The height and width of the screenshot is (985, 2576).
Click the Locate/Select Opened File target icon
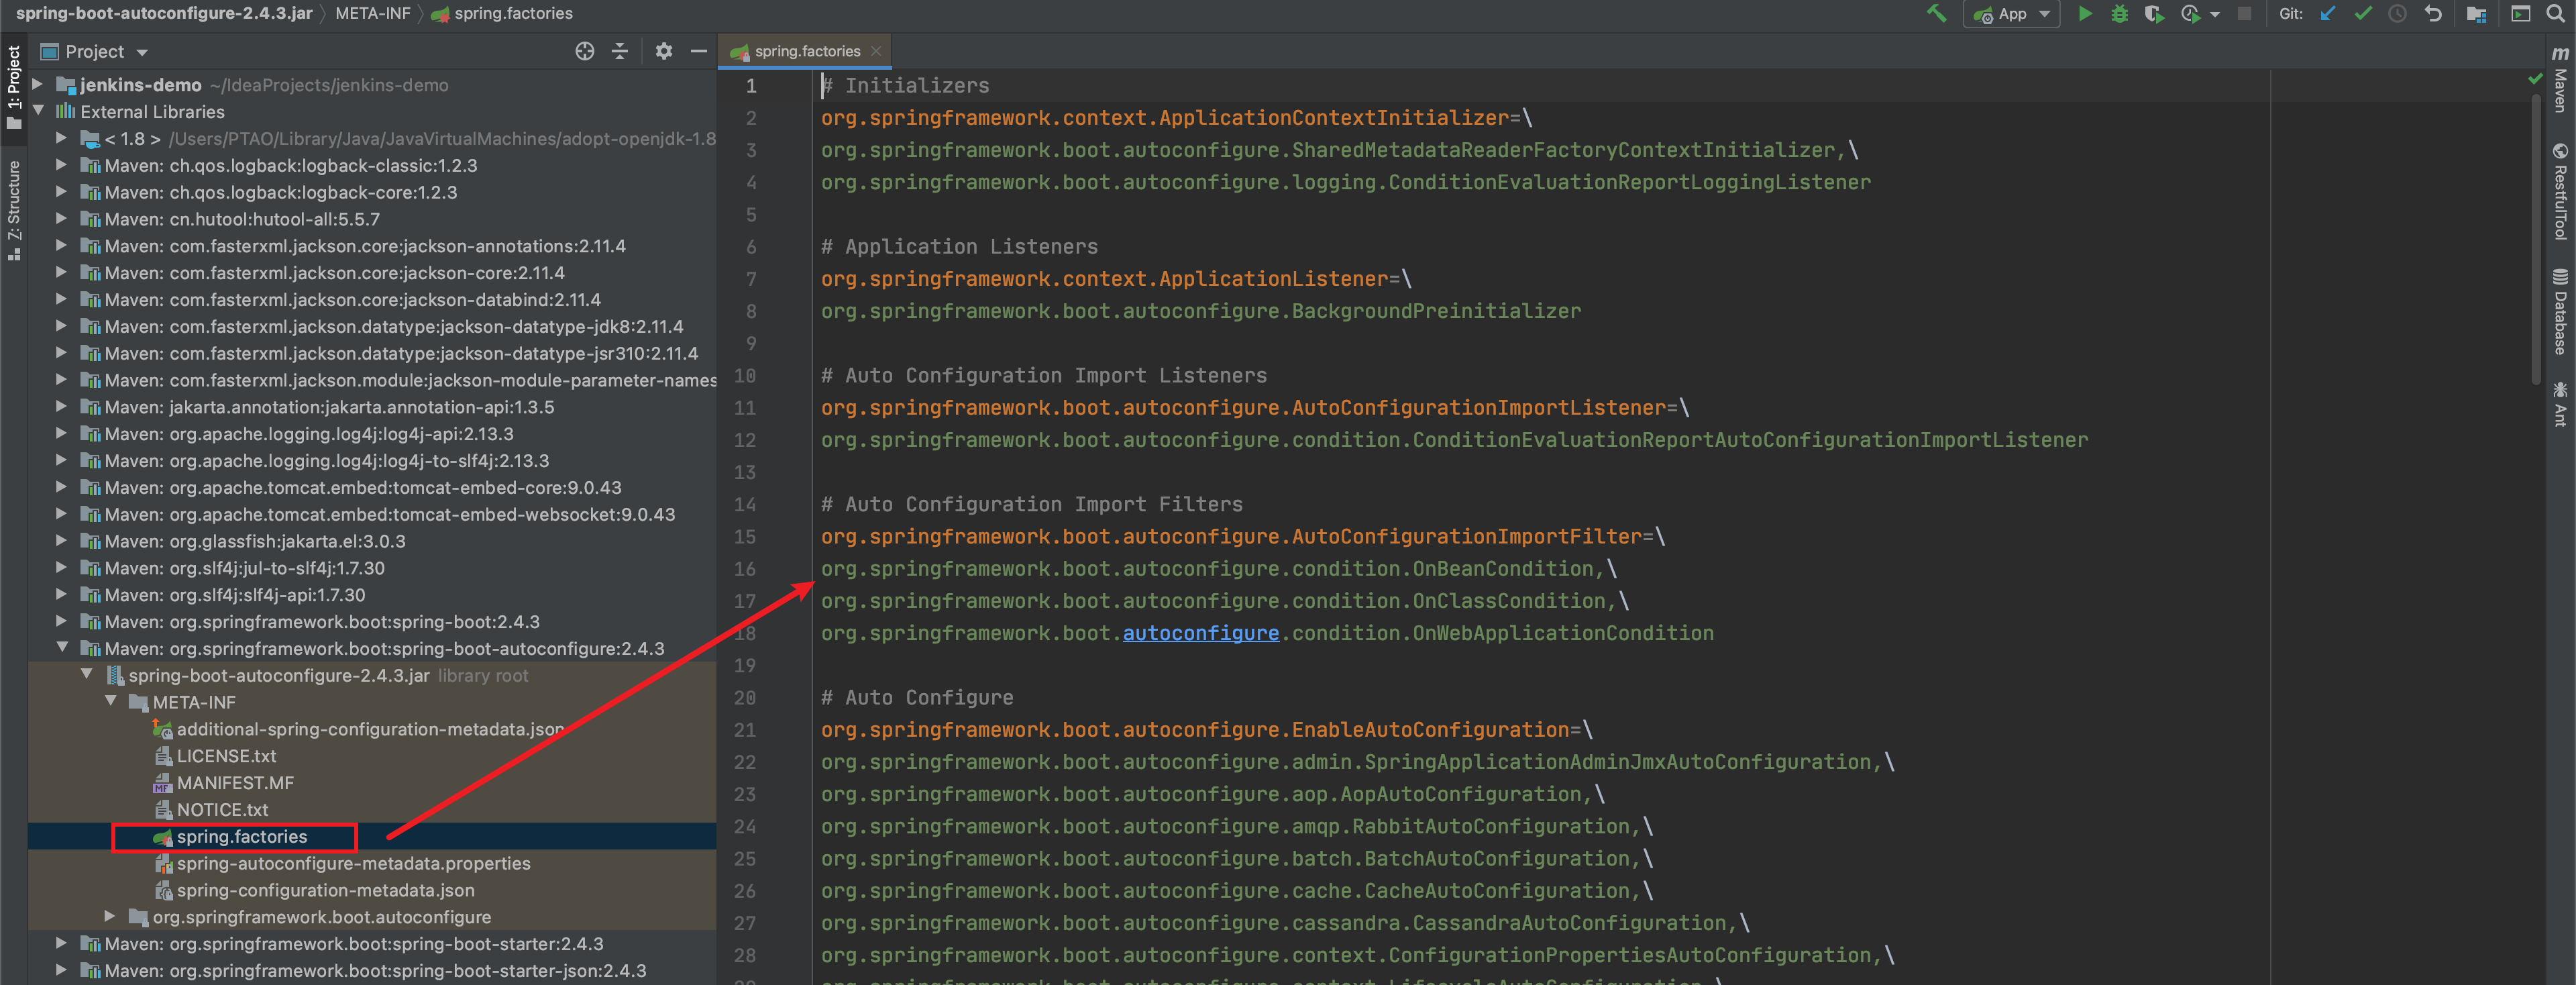point(585,51)
